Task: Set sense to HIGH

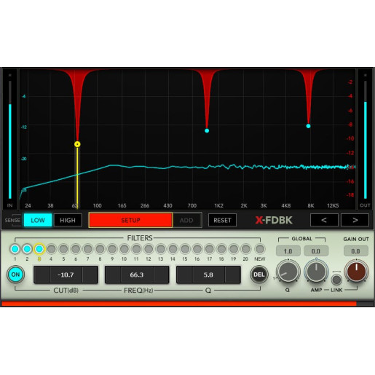Action: point(68,220)
